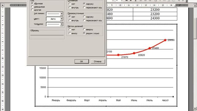
Task: Choose 'нет' under Промежуточные tick marks
Action: coord(70,17)
